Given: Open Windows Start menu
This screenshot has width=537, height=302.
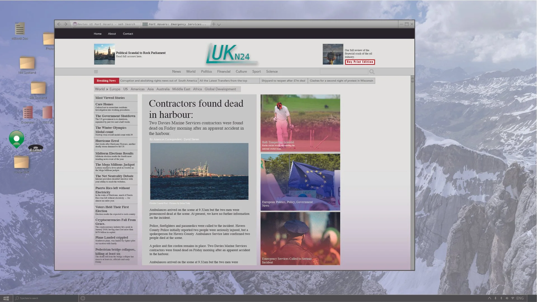Looking at the screenshot, I should [x=6, y=298].
